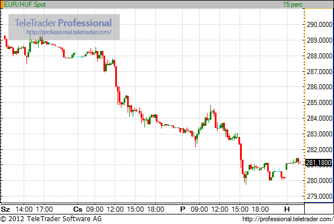Click the 283,0000 price axis label
Viewport: 334px width, 224px height.
tap(319, 134)
